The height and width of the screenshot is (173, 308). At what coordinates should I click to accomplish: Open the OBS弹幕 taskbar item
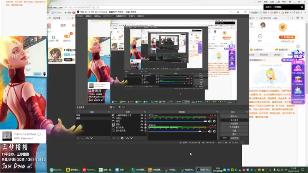pyautogui.click(x=139, y=170)
